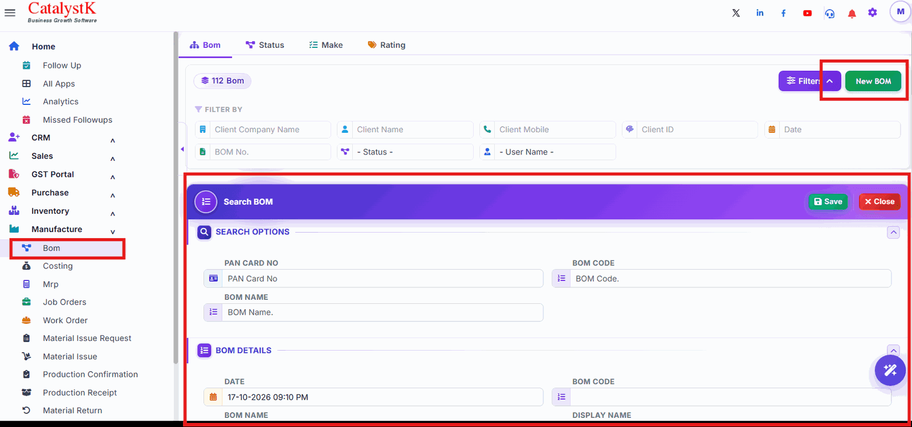The height and width of the screenshot is (427, 912).
Task: Open the notifications bell icon
Action: [x=852, y=14]
